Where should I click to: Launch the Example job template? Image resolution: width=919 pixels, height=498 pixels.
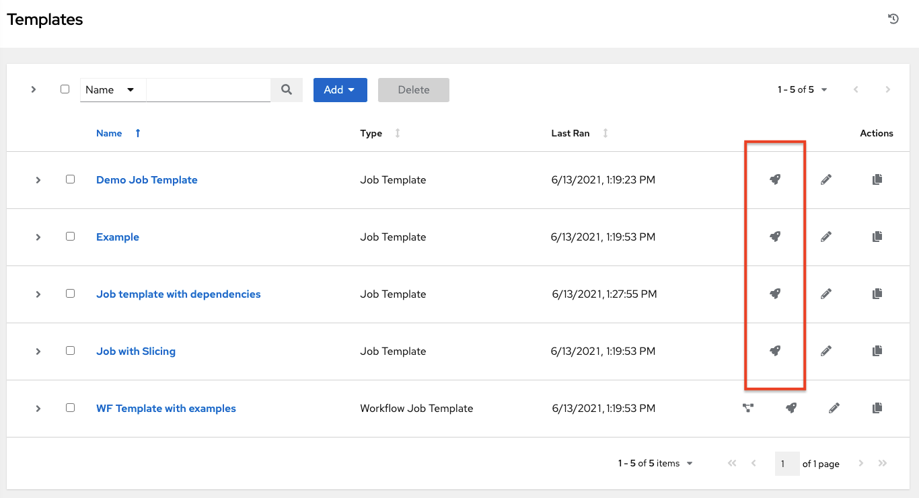tap(775, 237)
